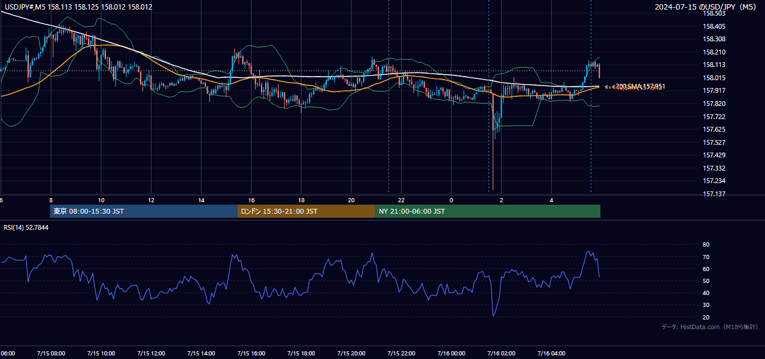Viewport: 765px width, 359px height.
Task: Click price scale value 158.113
Action: (715, 65)
